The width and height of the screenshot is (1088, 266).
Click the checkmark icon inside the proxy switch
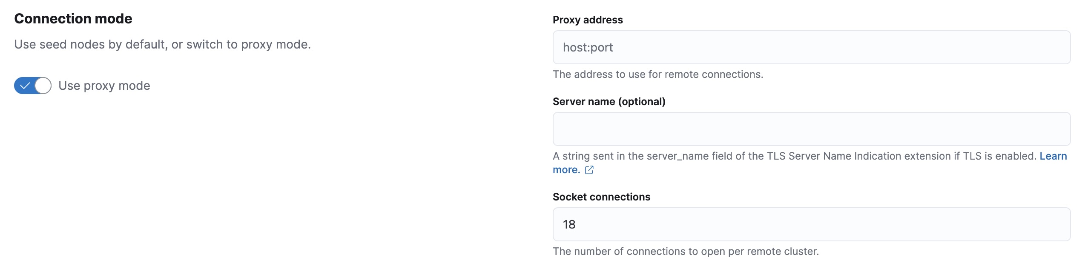pos(25,86)
